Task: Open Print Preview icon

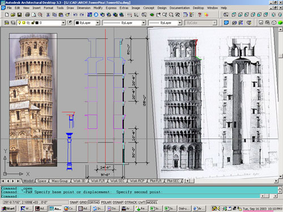Action: click(x=34, y=15)
